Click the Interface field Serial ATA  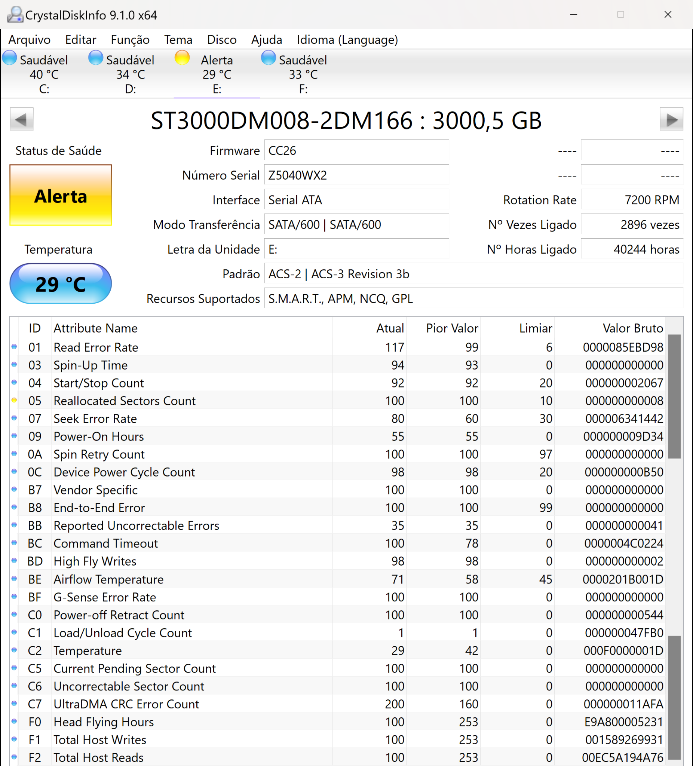(x=356, y=200)
